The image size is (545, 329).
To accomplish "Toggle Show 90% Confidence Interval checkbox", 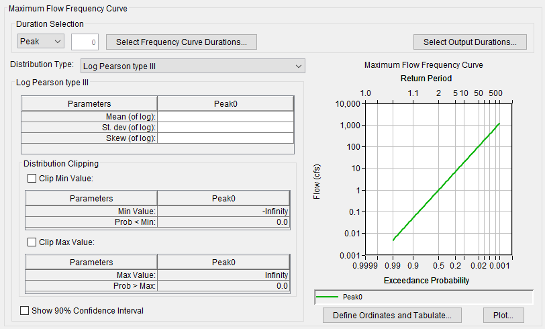I will tap(25, 311).
